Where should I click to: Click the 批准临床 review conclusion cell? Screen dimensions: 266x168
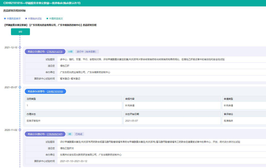244,121
